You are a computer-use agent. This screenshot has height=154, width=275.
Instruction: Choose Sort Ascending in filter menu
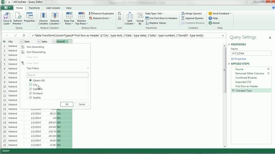coord(35,47)
